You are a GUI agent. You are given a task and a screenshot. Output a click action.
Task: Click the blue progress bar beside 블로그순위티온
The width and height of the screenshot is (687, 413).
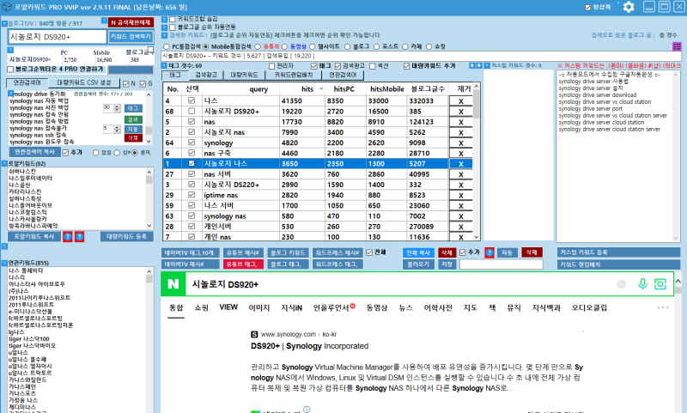pyautogui.click(x=131, y=70)
